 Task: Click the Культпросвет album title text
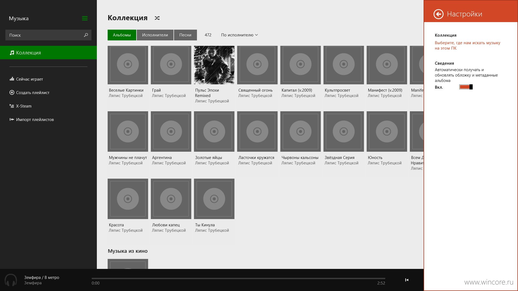[337, 90]
